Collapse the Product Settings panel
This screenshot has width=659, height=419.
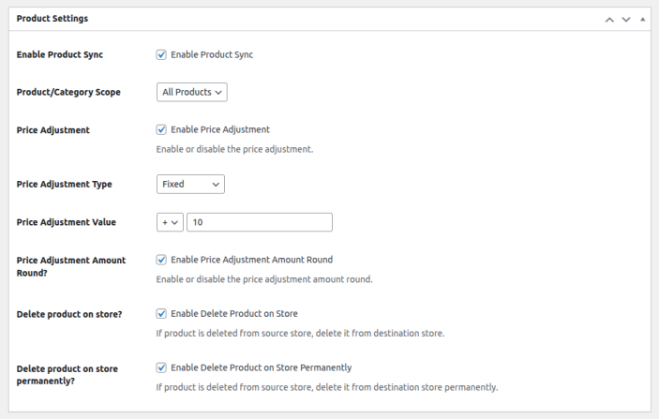click(643, 20)
